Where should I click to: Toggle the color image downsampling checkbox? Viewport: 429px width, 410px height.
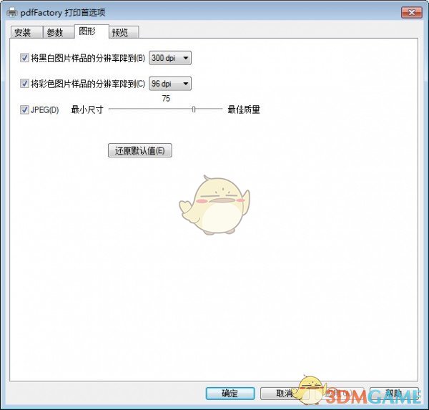25,84
